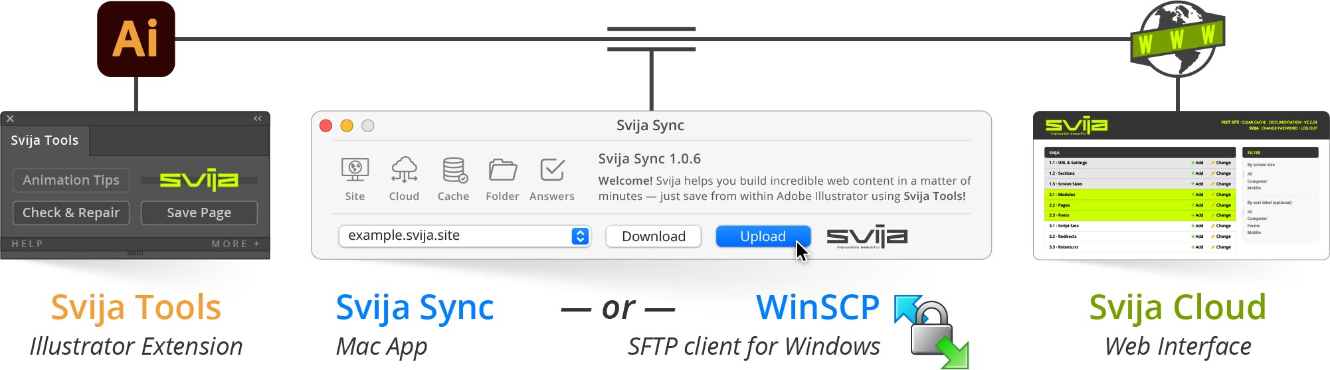1330x370 pixels.
Task: Click Add next to 2.1 Modules
Action: pos(1197,195)
